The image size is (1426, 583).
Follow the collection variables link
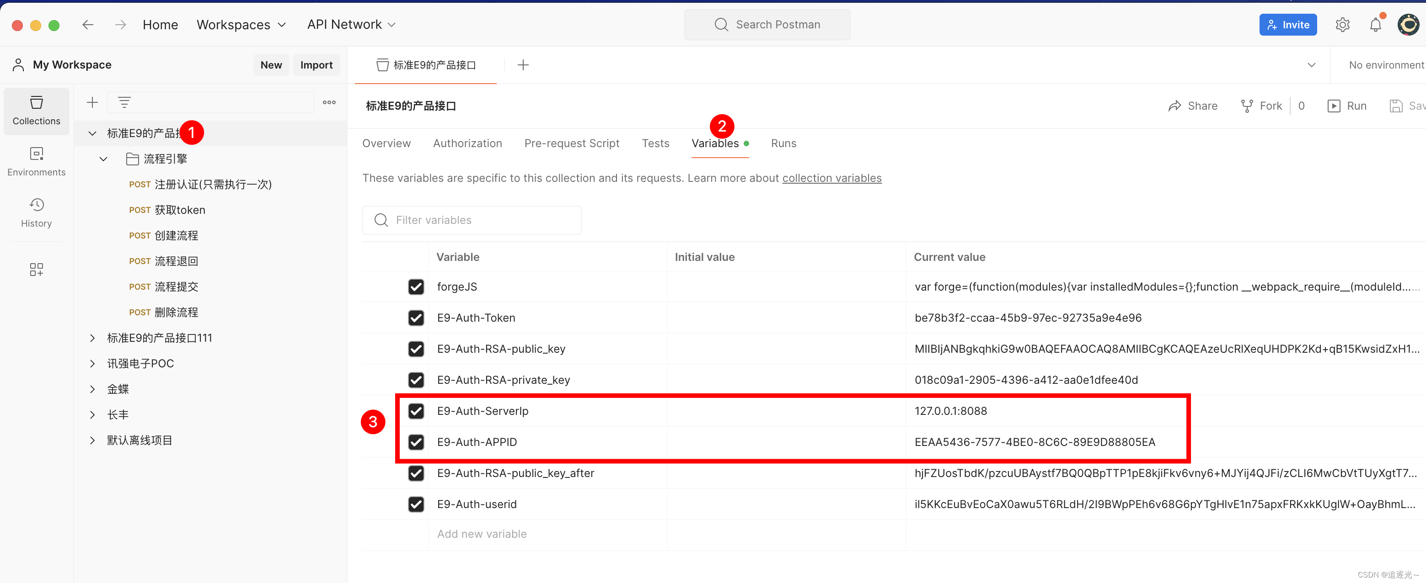(x=832, y=178)
